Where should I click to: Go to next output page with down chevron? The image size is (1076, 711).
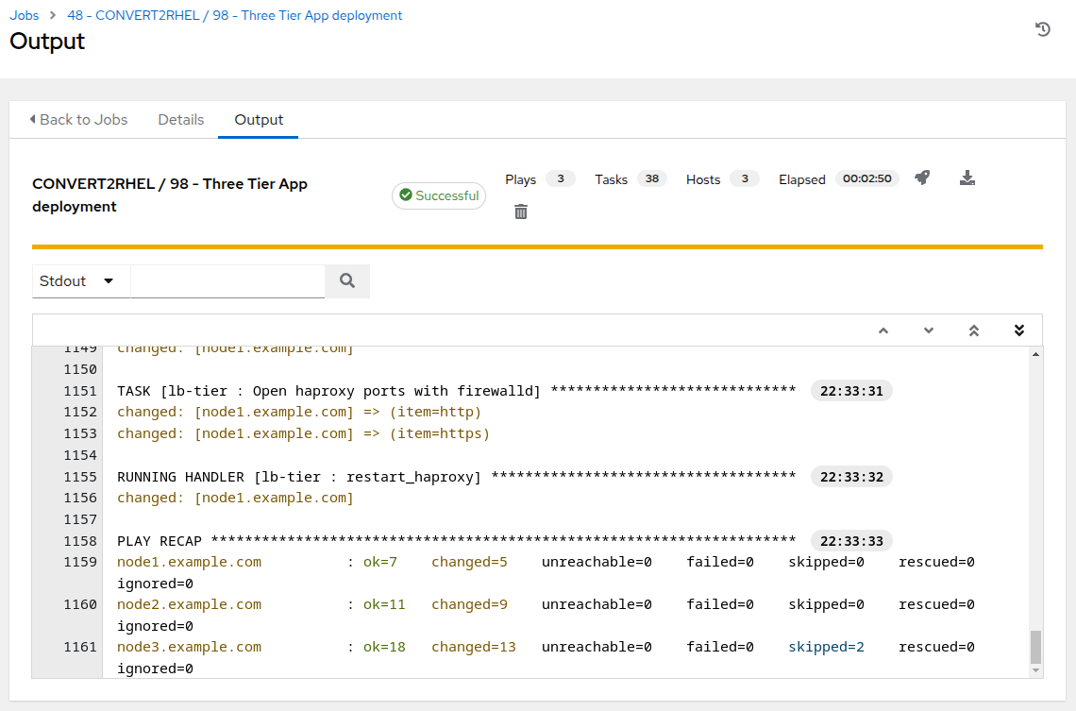(929, 330)
